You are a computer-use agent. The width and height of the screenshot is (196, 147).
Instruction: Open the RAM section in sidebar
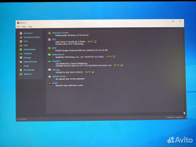click(26, 45)
